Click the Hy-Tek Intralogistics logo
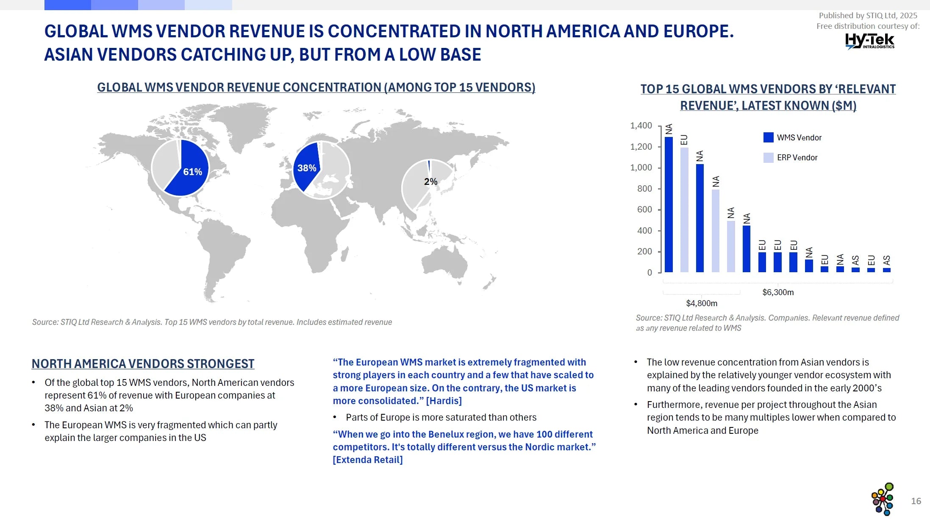Screen dimensions: 930x519 [x=869, y=42]
